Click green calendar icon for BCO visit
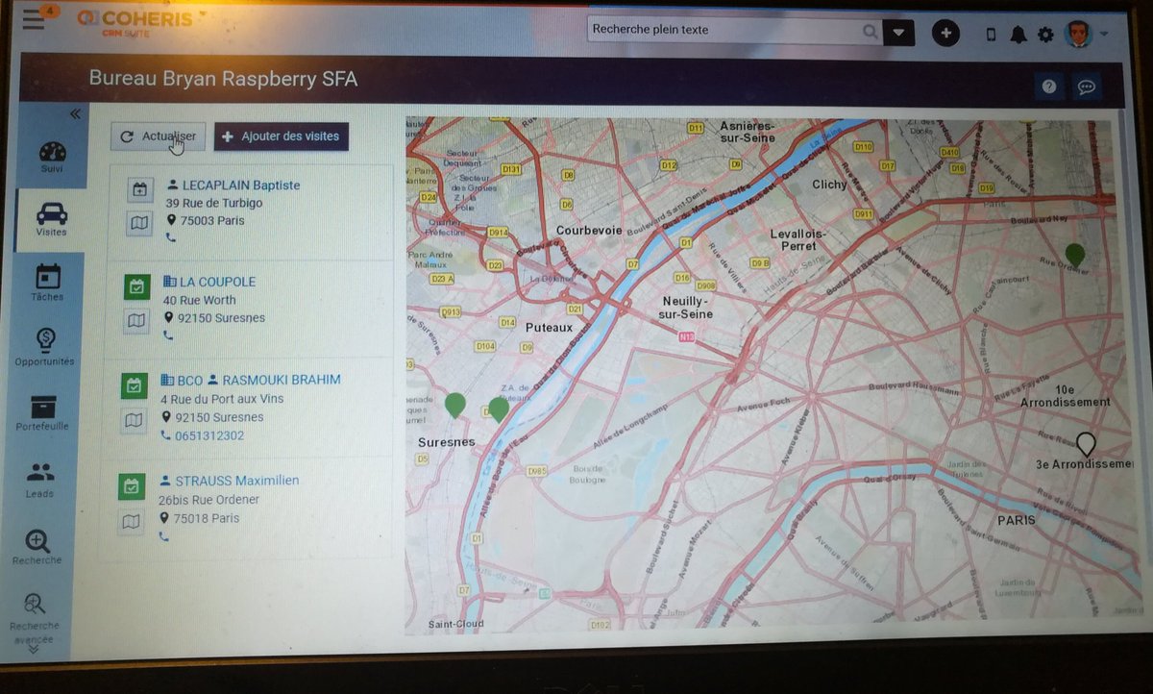Screen dimensions: 1153x694 [135, 385]
